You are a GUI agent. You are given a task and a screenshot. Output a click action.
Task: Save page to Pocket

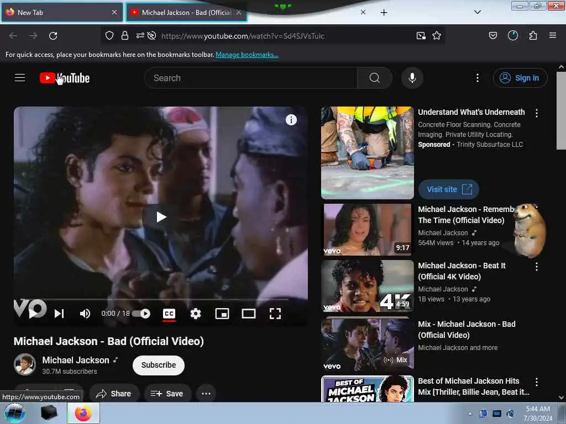pos(492,35)
